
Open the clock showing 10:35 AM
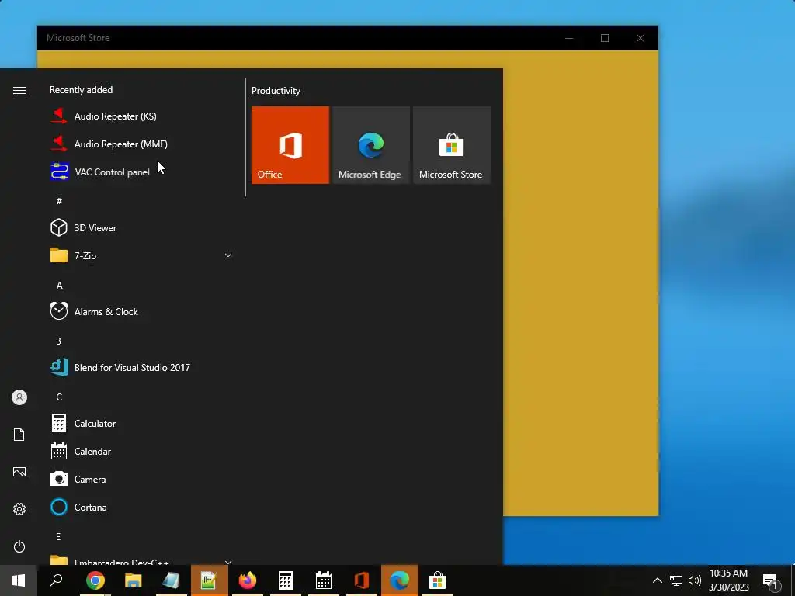(x=728, y=580)
